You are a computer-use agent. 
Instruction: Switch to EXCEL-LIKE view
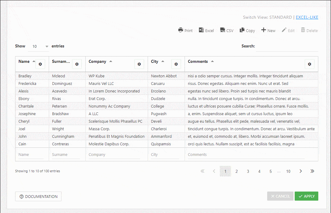[x=307, y=17]
